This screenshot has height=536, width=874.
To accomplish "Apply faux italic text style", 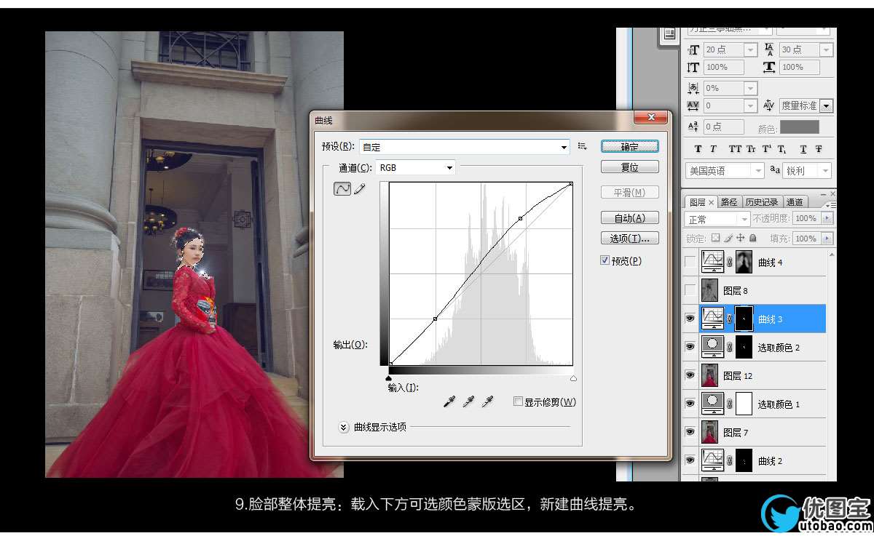I will pos(714,149).
